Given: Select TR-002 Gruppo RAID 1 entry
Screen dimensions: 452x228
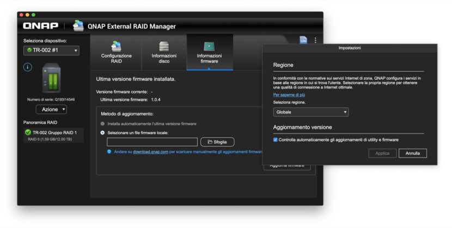Looking at the screenshot, I should (x=53, y=135).
